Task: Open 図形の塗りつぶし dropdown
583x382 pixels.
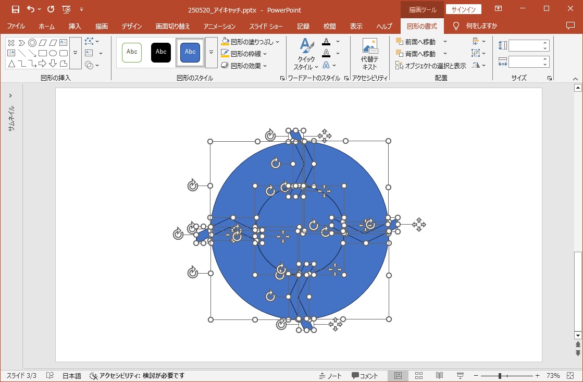Action: tap(250, 42)
